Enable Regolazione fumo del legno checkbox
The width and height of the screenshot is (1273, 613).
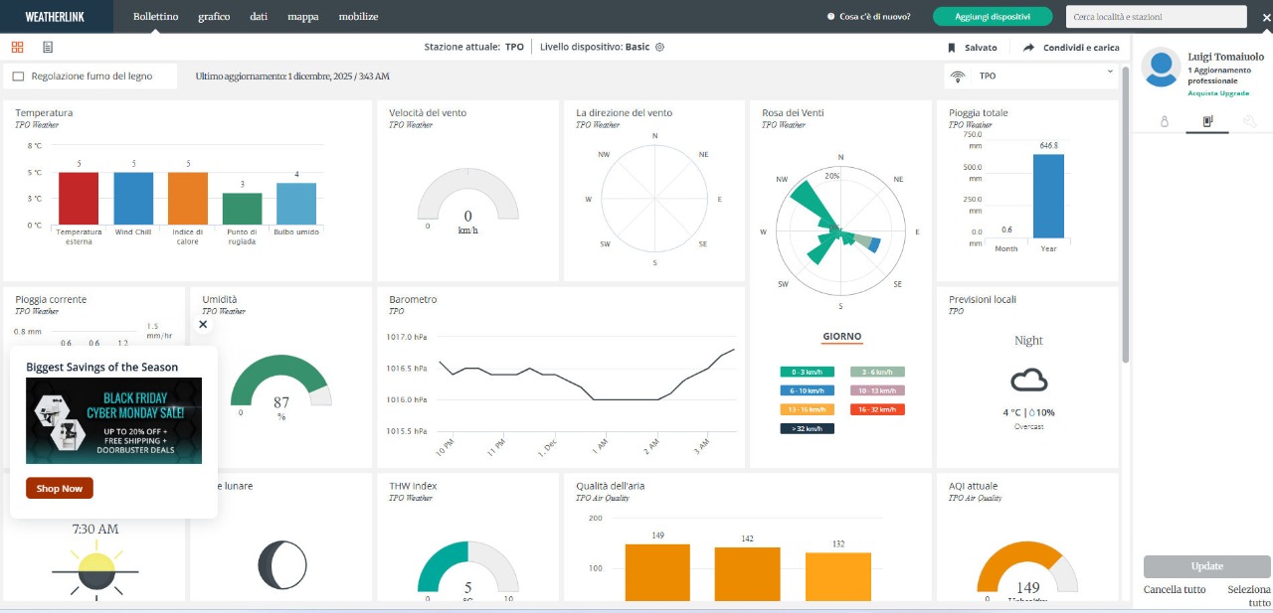pyautogui.click(x=18, y=77)
